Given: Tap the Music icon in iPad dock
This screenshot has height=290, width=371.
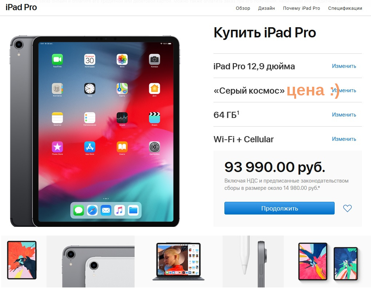Looking at the screenshot, I should click(120, 210).
